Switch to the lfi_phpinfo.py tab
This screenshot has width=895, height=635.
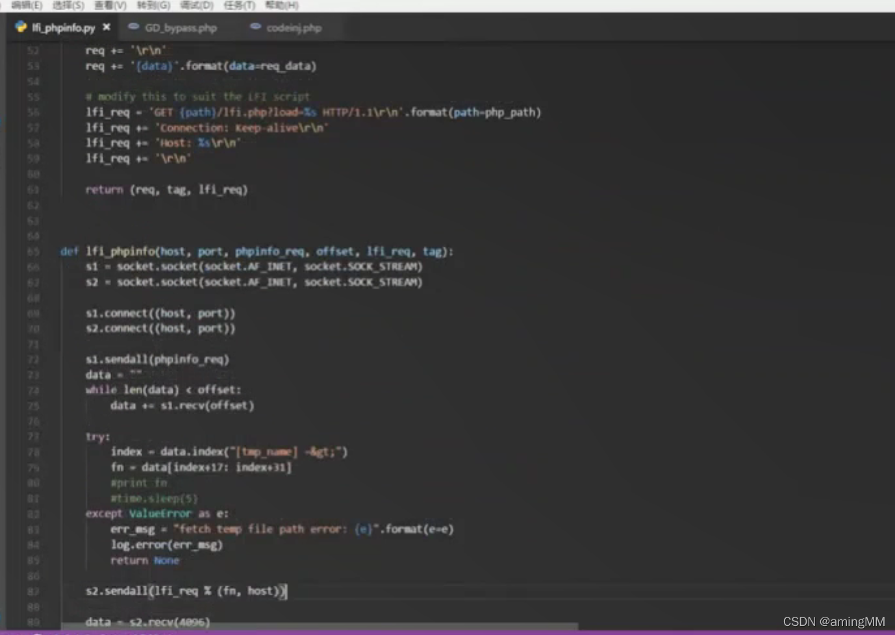coord(63,27)
